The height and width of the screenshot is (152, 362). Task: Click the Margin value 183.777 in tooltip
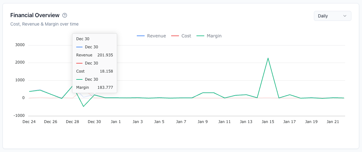[107, 88]
